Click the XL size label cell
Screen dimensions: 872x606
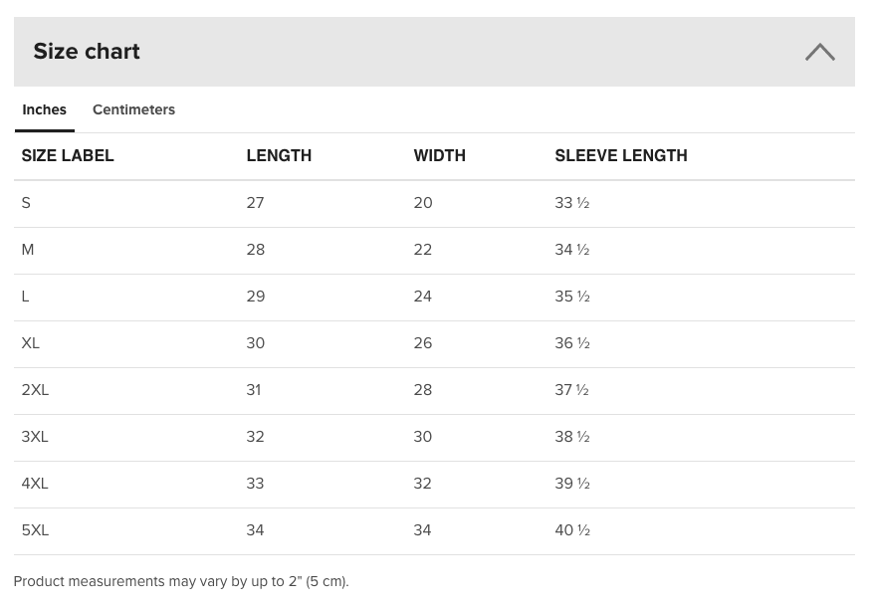[31, 343]
